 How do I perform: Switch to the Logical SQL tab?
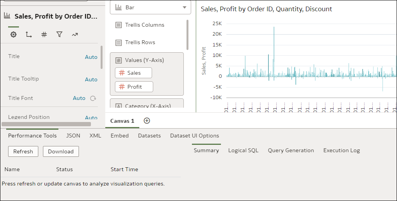coord(243,150)
